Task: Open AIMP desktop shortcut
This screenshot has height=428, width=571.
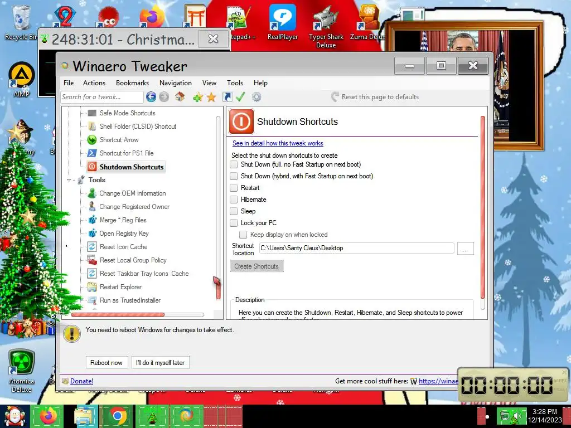Action: coord(22,80)
